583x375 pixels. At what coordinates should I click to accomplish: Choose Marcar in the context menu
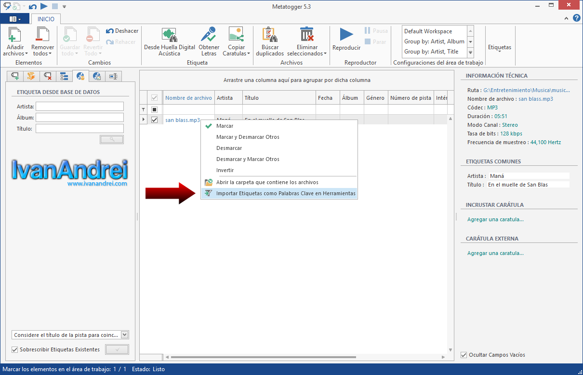click(x=279, y=126)
